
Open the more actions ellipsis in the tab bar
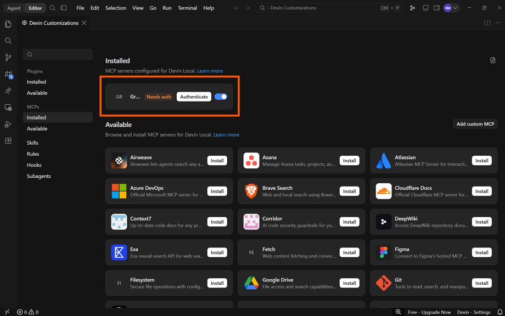[x=498, y=23]
